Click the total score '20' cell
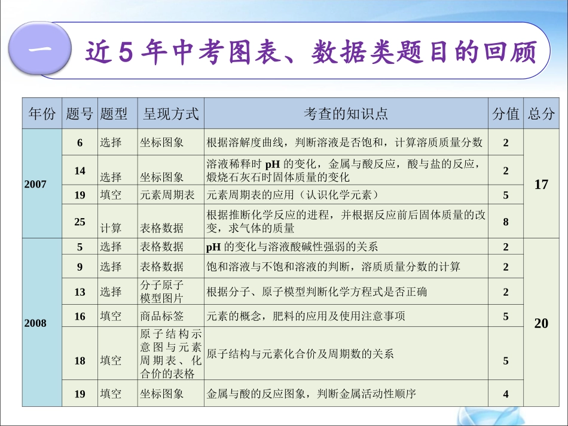568x426 pixels. coord(541,323)
